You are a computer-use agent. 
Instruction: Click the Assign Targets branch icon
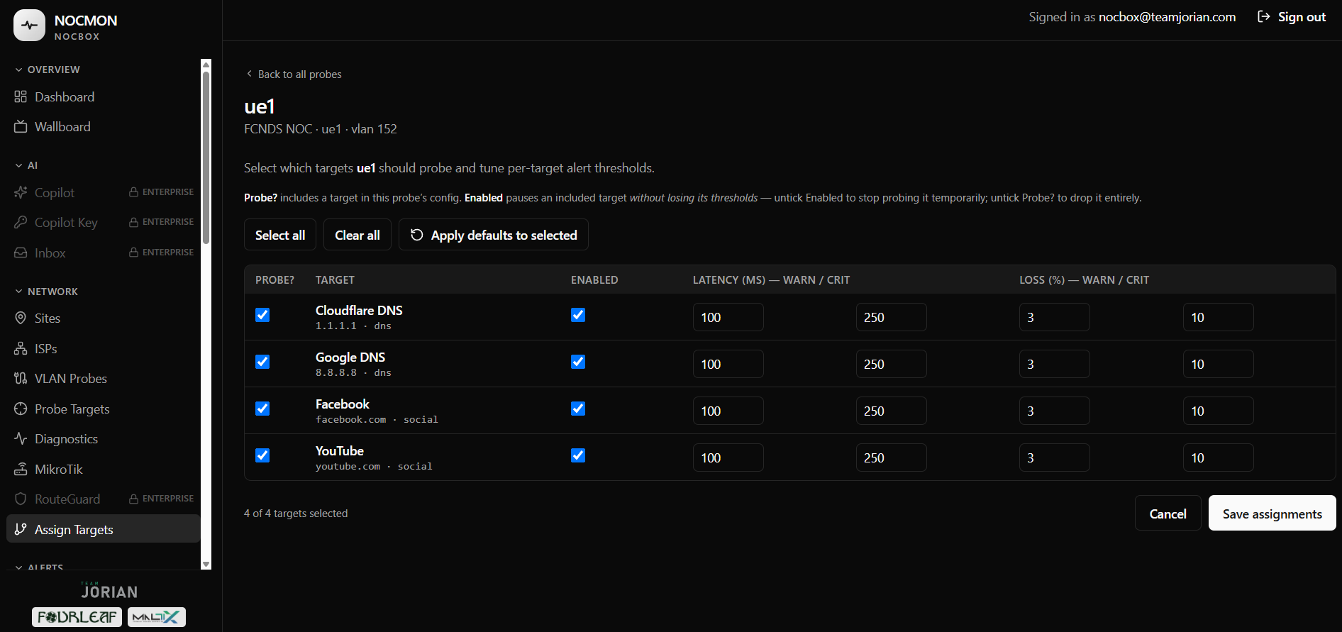pyautogui.click(x=21, y=529)
